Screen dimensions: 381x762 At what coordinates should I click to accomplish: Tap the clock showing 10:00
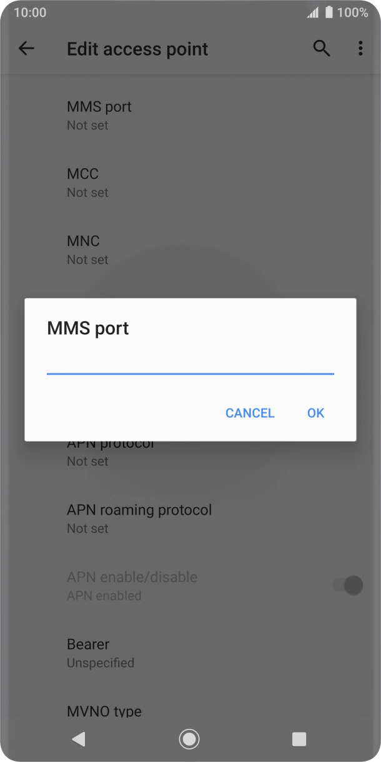[30, 12]
